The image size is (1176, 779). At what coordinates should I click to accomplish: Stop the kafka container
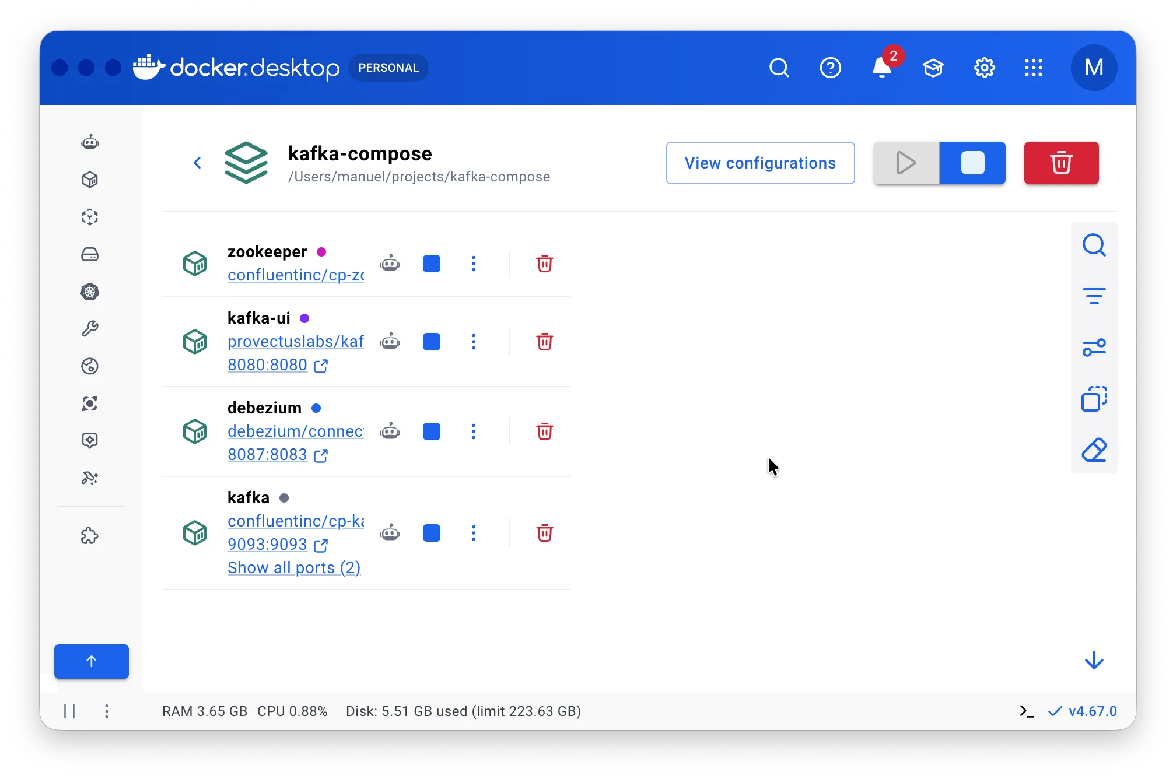(432, 533)
